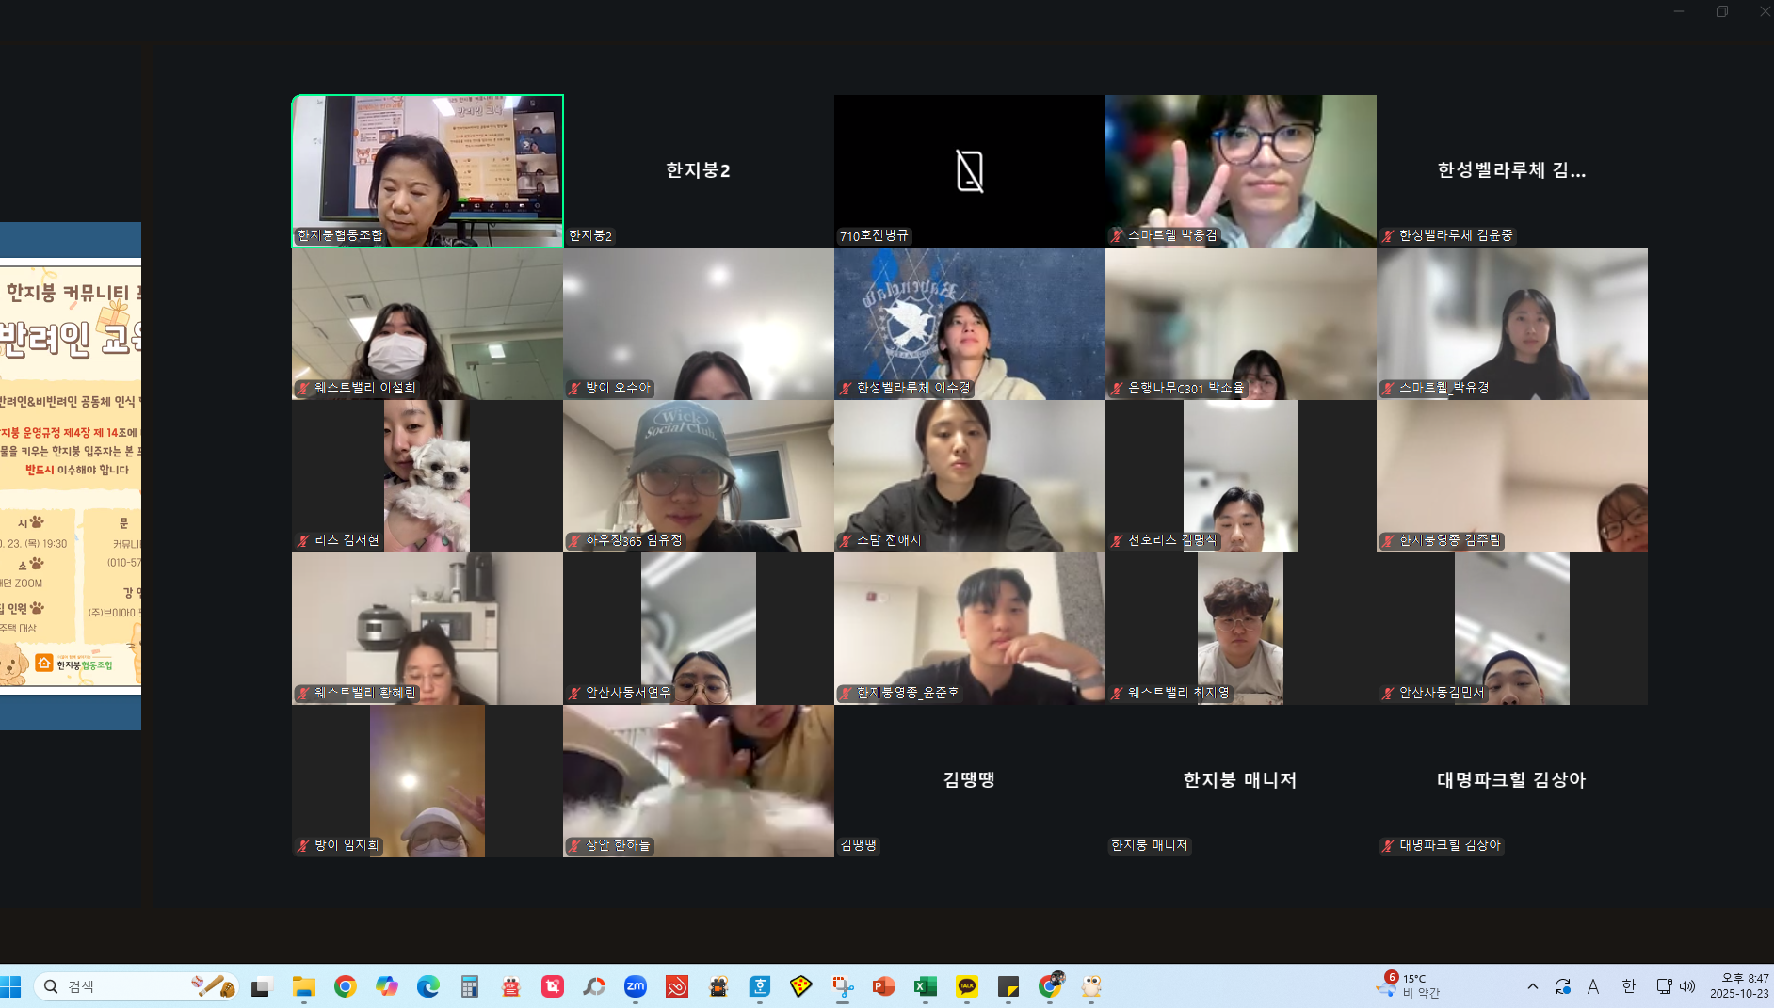Click muted mic icon beside 소담 전애지
The width and height of the screenshot is (1774, 1008).
click(x=846, y=540)
